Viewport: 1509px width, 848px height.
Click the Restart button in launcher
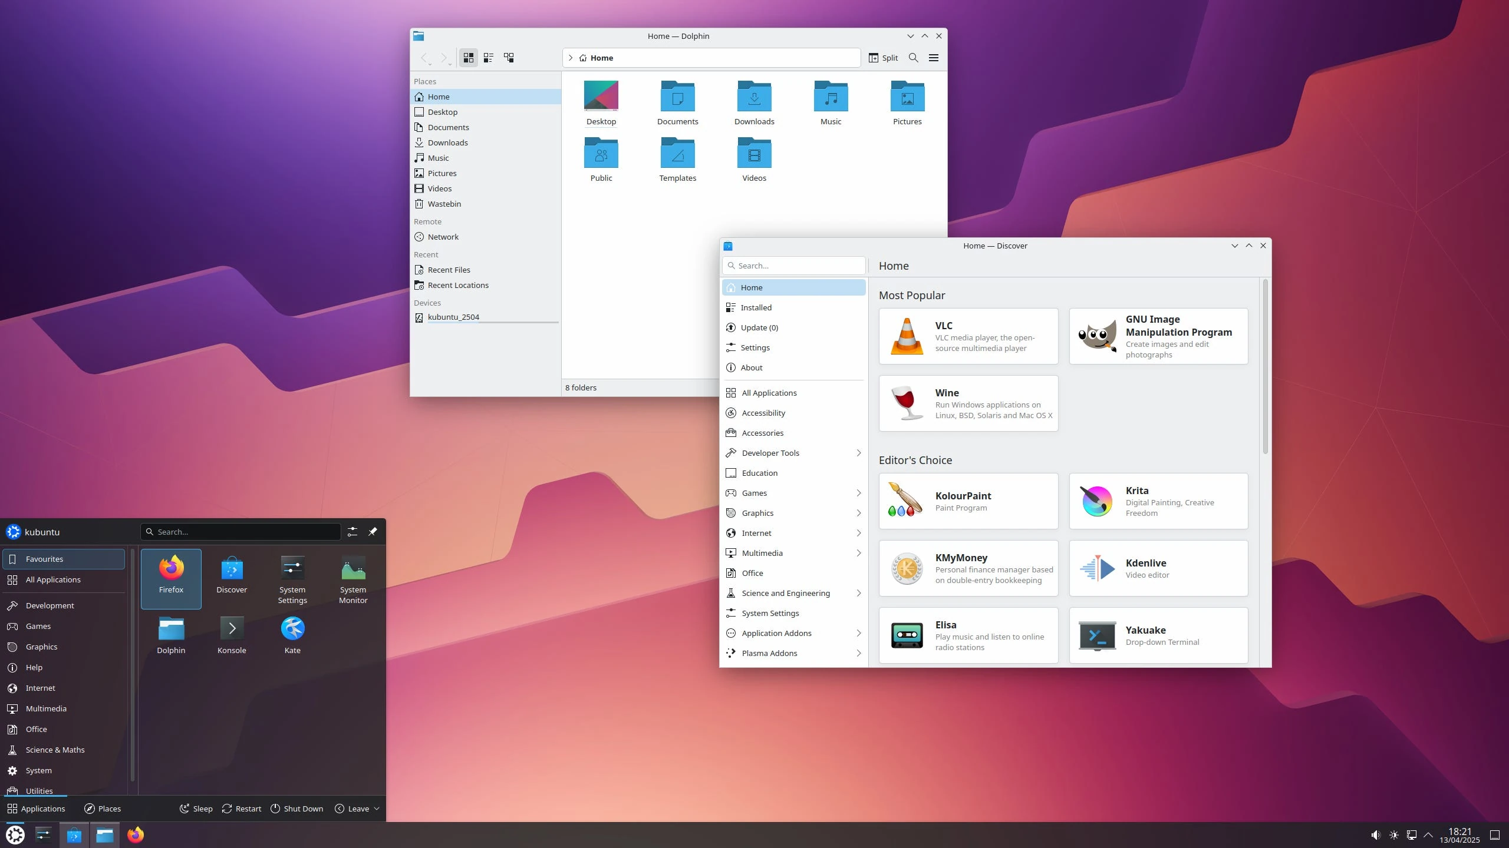pos(241,809)
